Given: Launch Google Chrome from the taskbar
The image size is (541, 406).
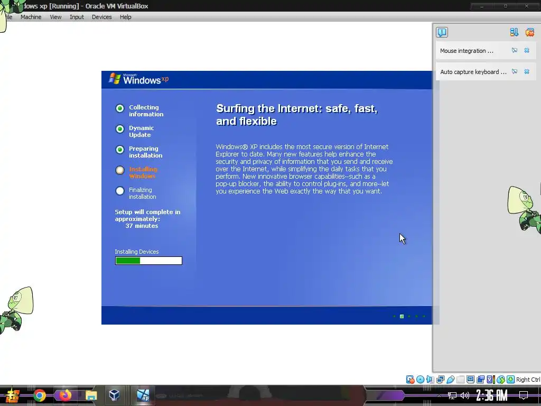Looking at the screenshot, I should (x=40, y=395).
